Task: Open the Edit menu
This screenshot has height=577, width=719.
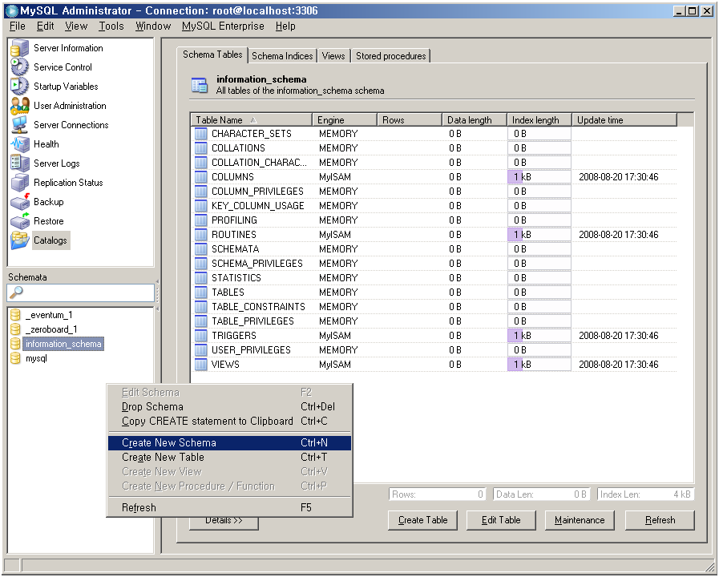Action: [46, 26]
